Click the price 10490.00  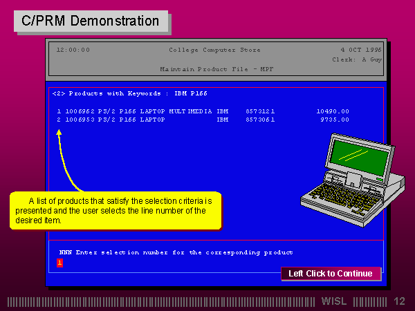coord(333,111)
